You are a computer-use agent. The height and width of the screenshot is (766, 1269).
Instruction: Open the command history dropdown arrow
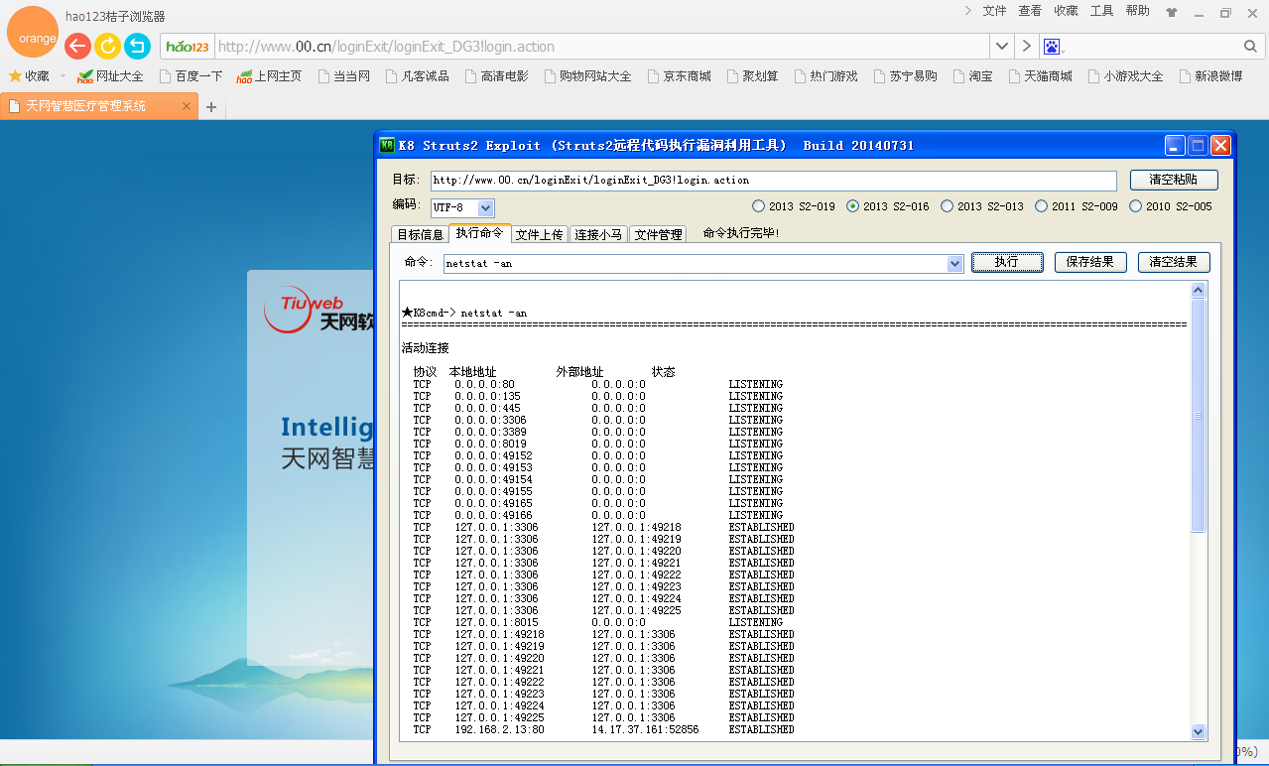pyautogui.click(x=955, y=264)
